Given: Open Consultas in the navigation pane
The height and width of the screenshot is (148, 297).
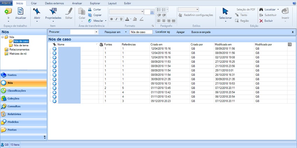Looking at the screenshot, I should [x=14, y=107].
